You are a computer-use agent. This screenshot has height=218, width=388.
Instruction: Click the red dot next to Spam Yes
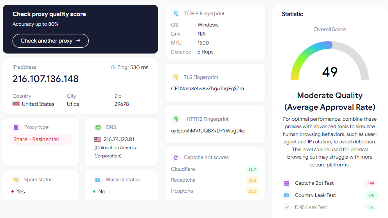[x=13, y=191]
